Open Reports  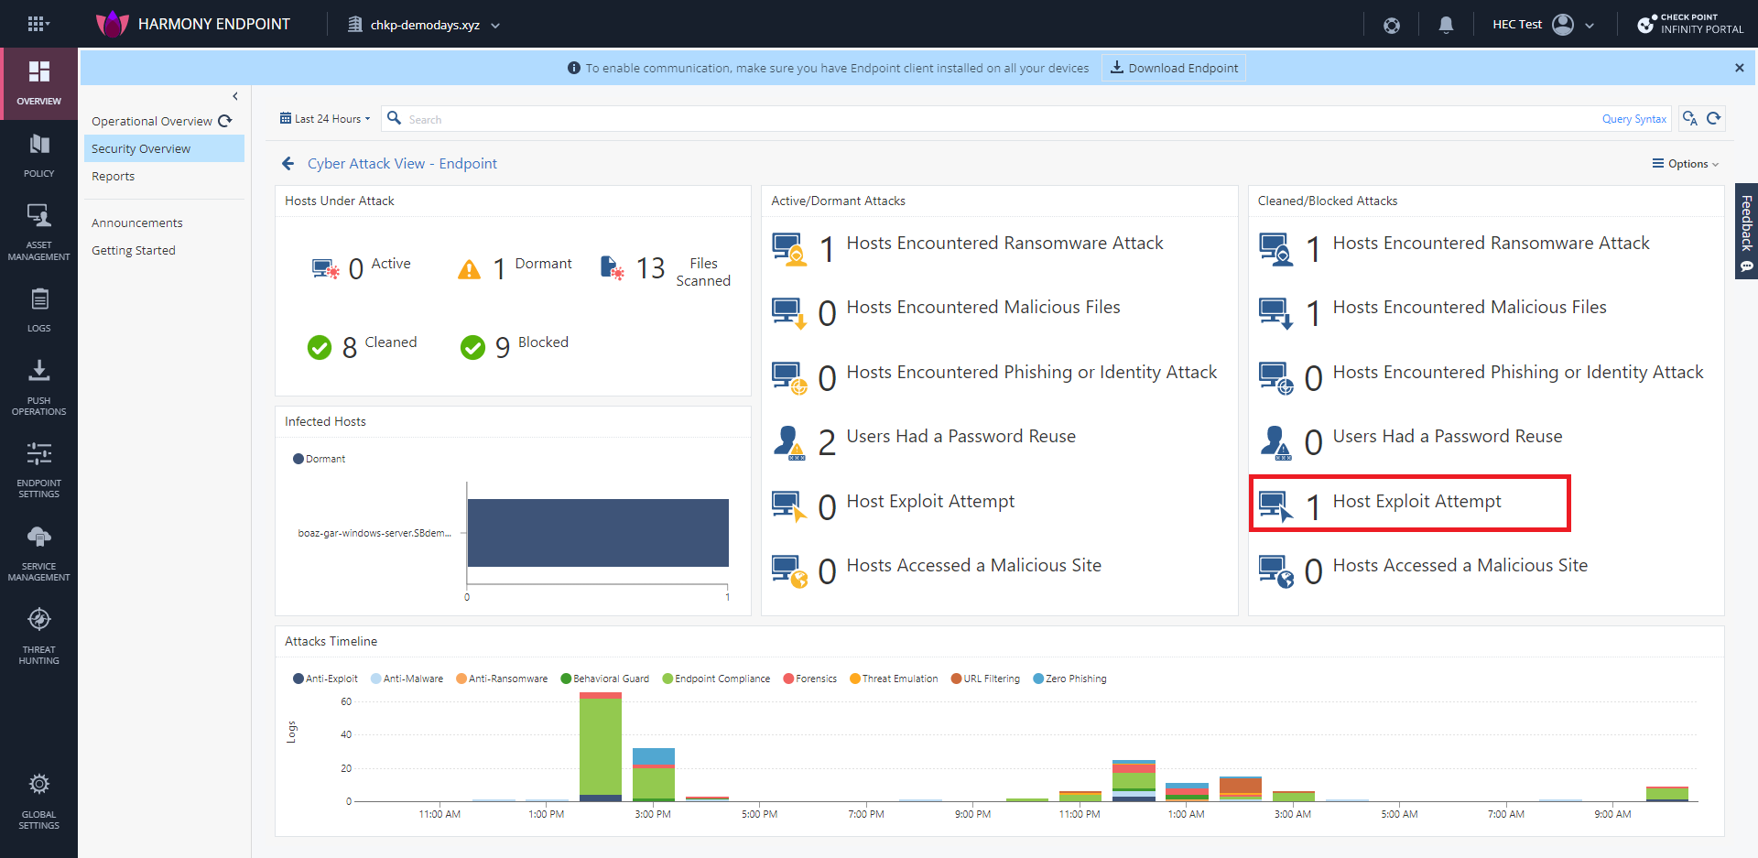(114, 176)
